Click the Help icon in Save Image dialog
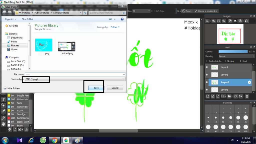 122,19
